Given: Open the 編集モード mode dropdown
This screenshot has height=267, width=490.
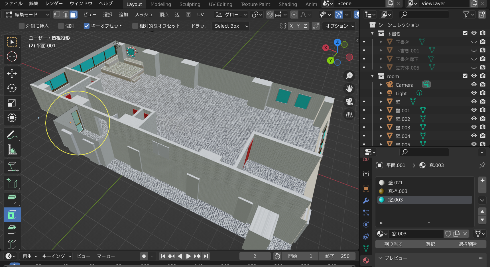Looking at the screenshot, I should click(x=27, y=15).
